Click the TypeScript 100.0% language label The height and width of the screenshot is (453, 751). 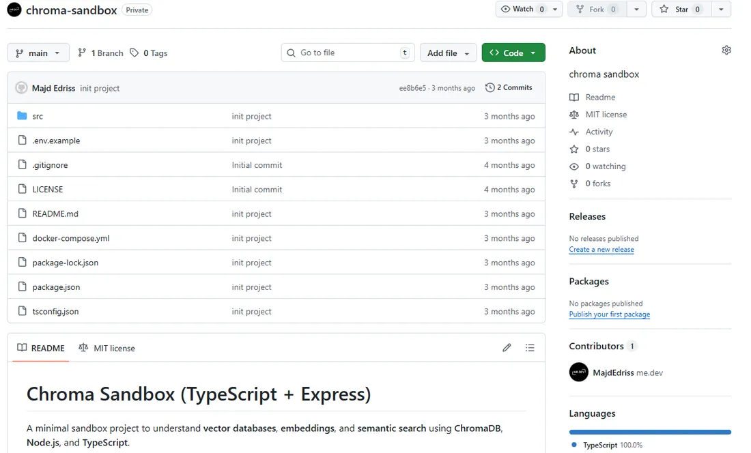(x=612, y=445)
